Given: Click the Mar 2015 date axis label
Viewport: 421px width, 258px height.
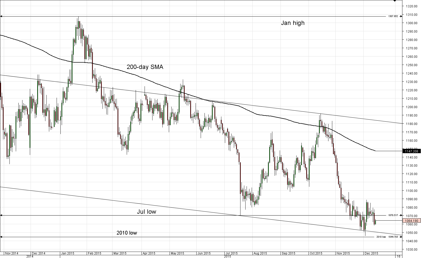Looking at the screenshot, I should pyautogui.click(x=120, y=253).
